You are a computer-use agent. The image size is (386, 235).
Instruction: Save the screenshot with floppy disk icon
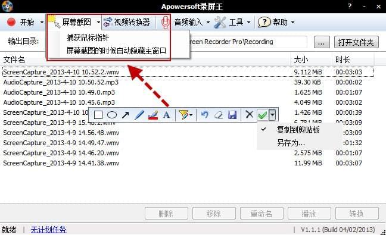232,115
